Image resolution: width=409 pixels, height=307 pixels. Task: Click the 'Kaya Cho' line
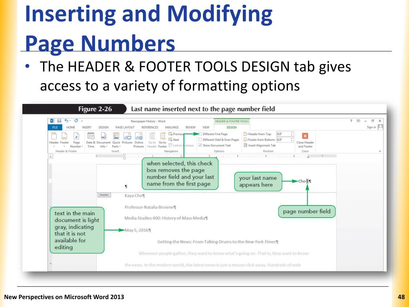tap(135, 196)
